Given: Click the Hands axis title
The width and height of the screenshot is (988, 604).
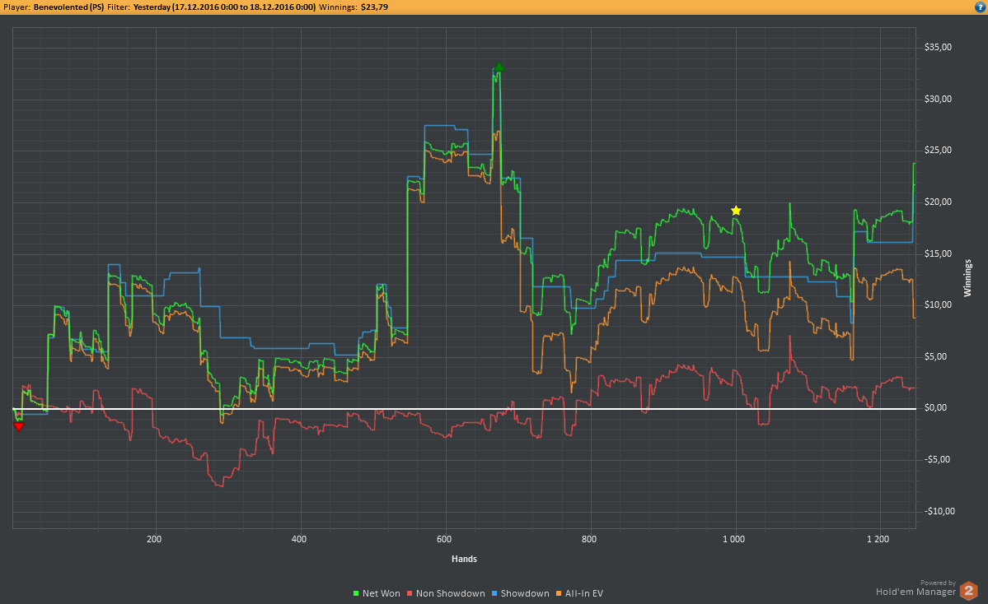Looking at the screenshot, I should click(x=465, y=559).
